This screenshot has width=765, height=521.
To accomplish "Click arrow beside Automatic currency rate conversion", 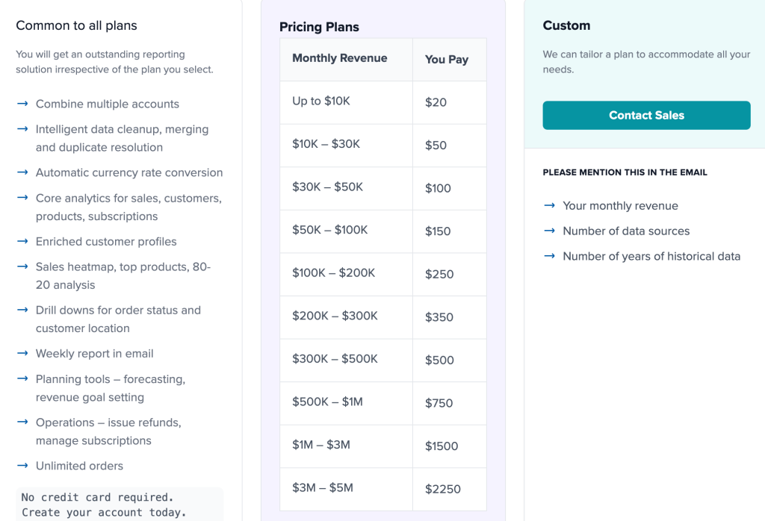I will [x=22, y=172].
